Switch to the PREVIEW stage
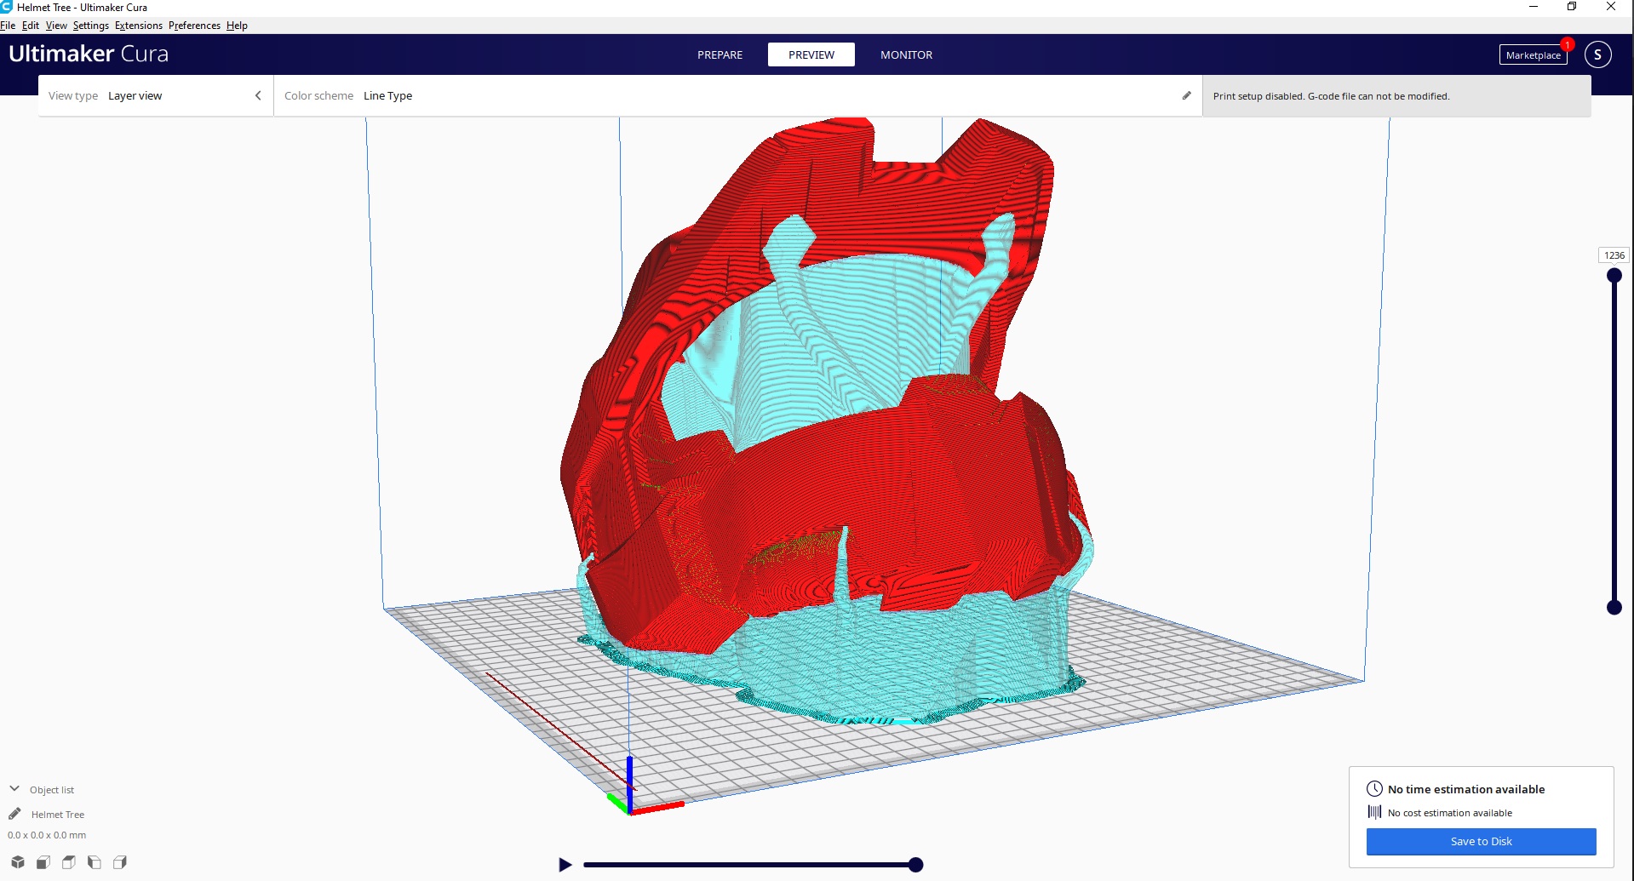The width and height of the screenshot is (1634, 881). (x=811, y=54)
